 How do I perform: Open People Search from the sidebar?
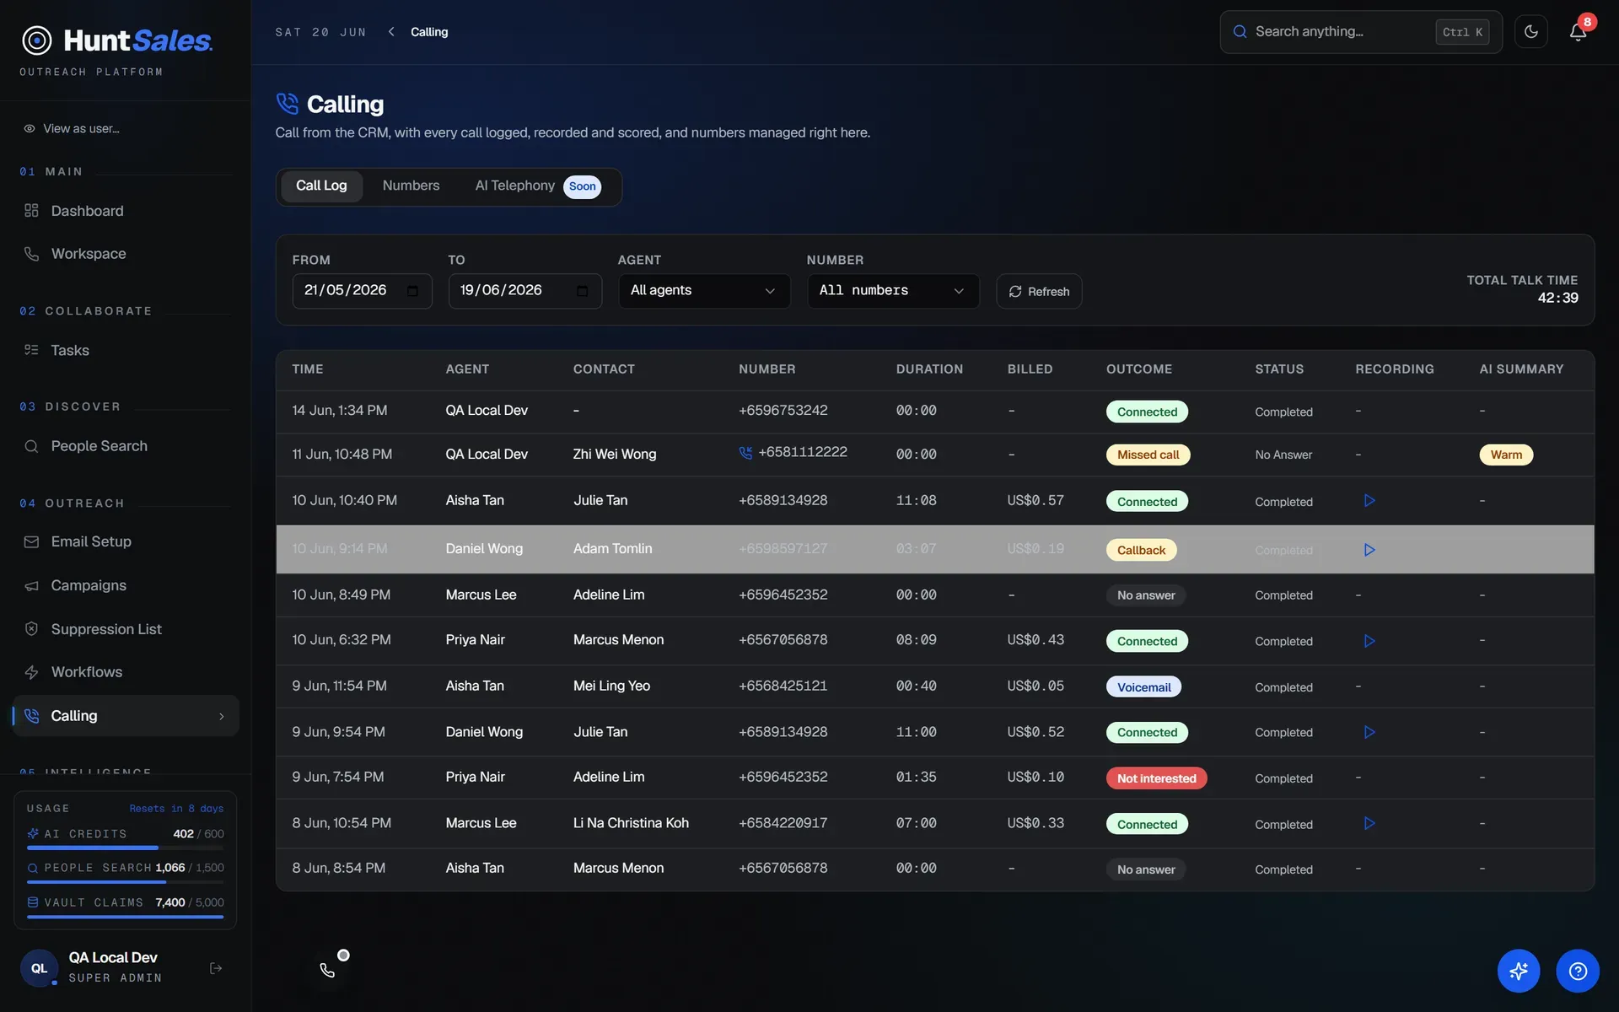click(126, 446)
